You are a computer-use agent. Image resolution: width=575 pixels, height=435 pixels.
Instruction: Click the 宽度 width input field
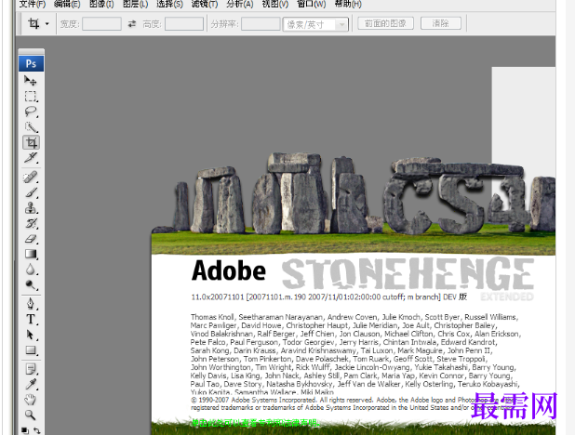(101, 24)
